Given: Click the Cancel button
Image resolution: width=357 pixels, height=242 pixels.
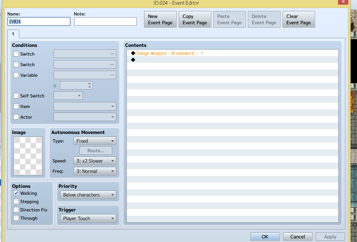Looking at the screenshot, I should (x=297, y=237).
